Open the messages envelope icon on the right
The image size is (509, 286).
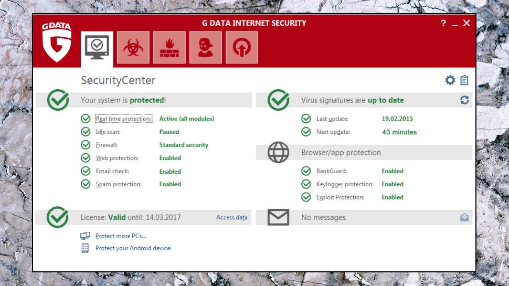click(464, 217)
